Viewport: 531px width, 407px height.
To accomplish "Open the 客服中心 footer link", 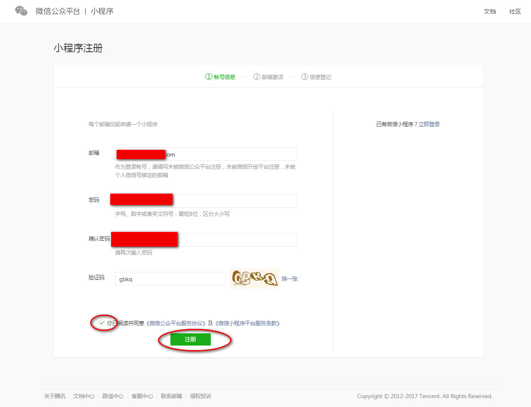I will coord(142,396).
